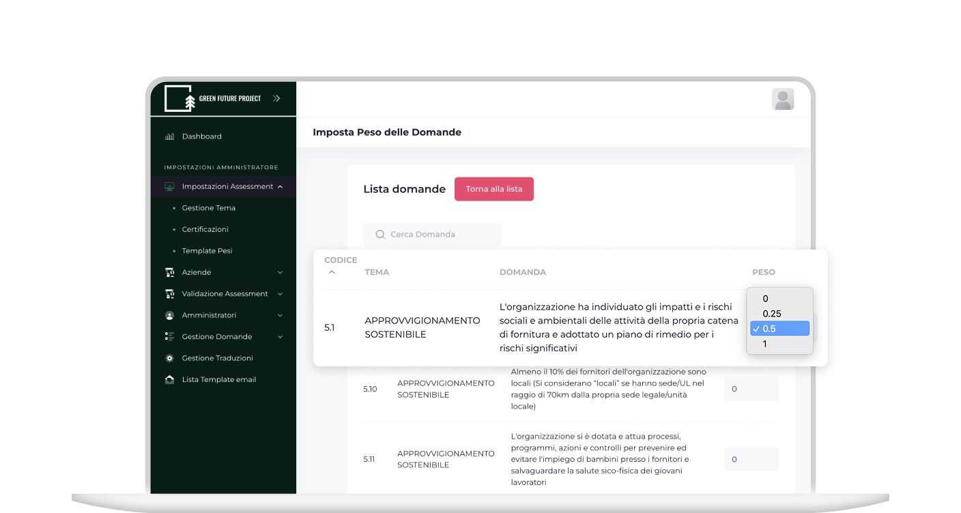This screenshot has width=961, height=513.
Task: Click Approvvigionamento Sostenibile theme in row 5.1
Action: tap(422, 327)
